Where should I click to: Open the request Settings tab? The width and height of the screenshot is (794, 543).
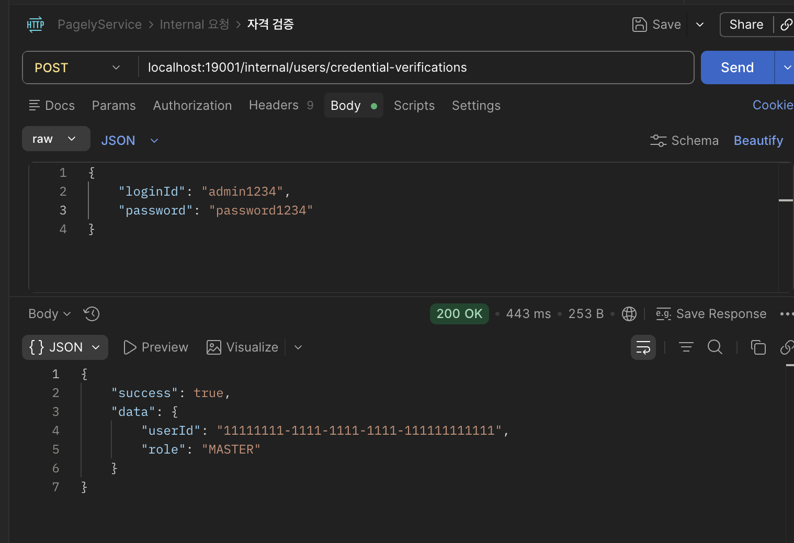point(476,106)
